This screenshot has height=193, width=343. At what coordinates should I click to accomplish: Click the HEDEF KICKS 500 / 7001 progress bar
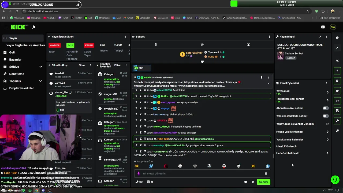286,3
